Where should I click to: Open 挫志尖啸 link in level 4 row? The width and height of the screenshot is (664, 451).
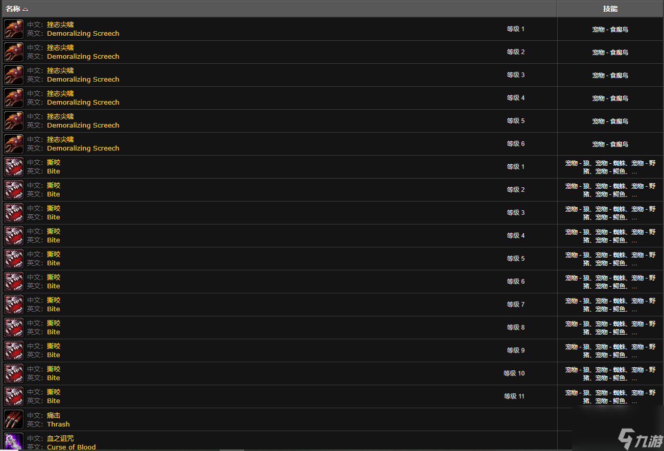(x=60, y=93)
